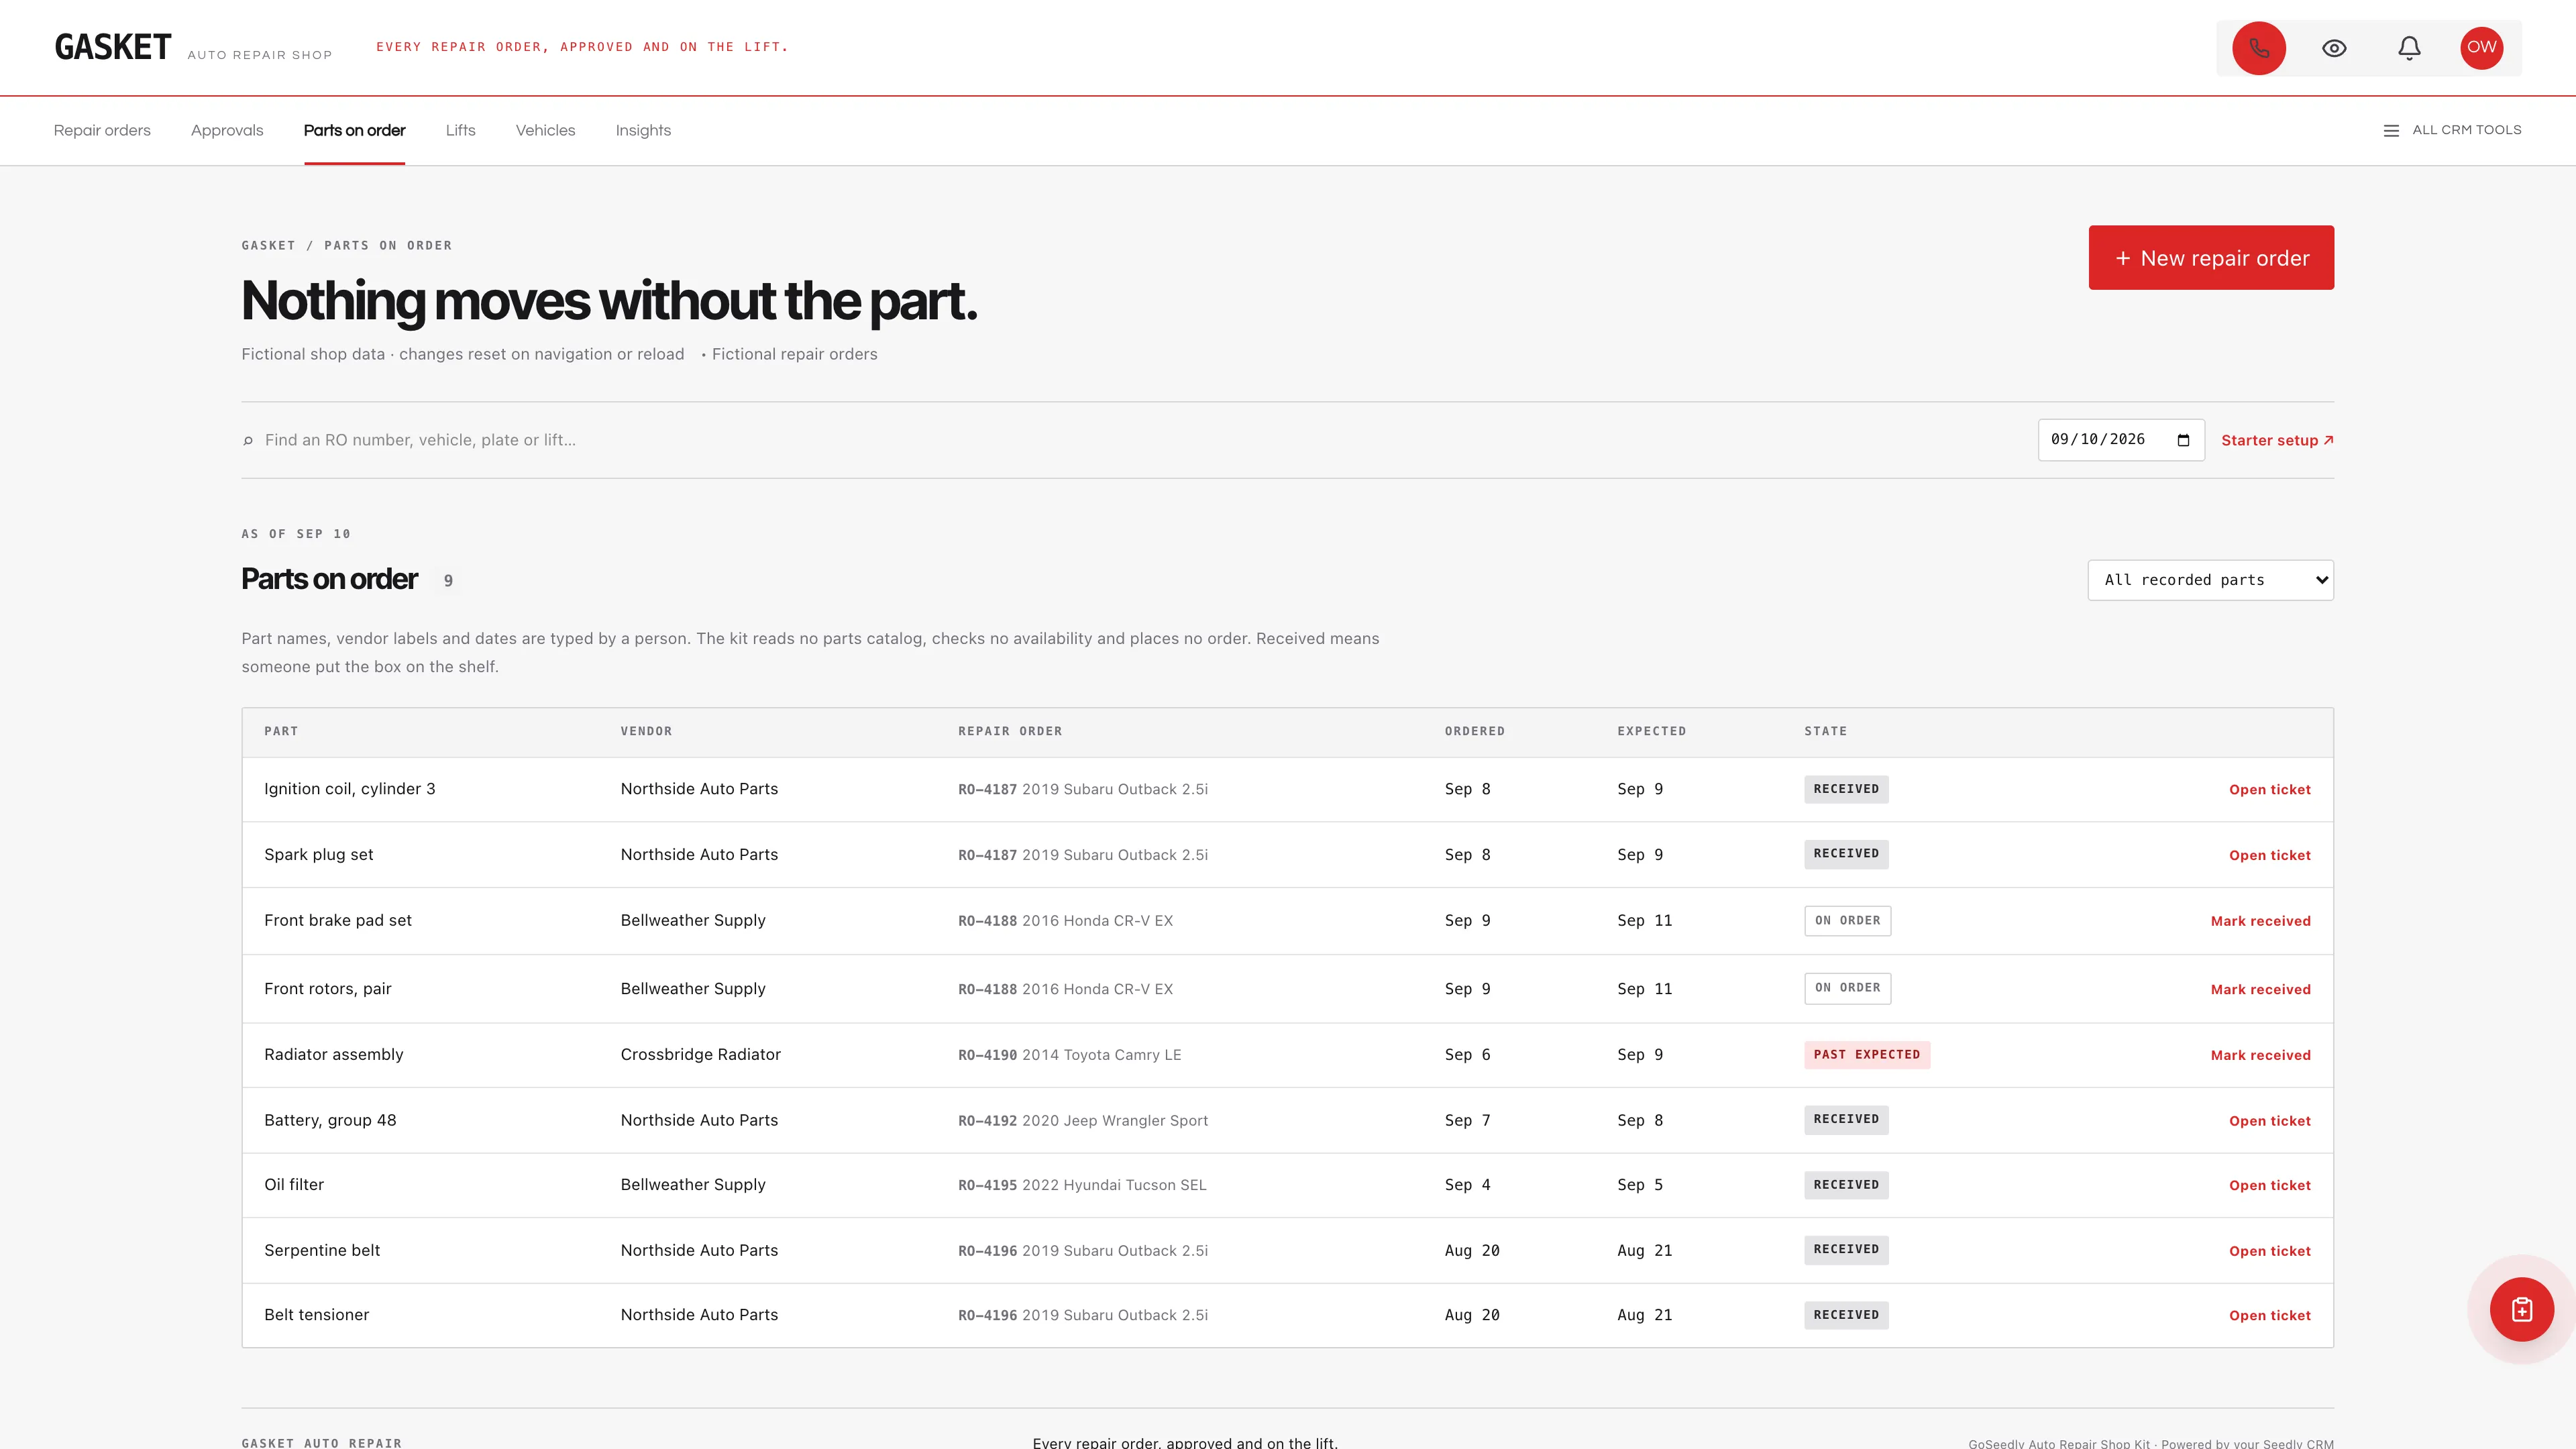Open the Vehicles tab
2576x1449 pixels.
[x=545, y=130]
